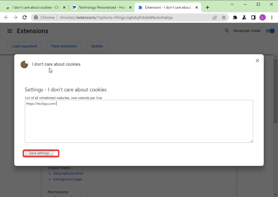Click the browser Extensions puzzle icon
The height and width of the screenshot is (197, 278).
pos(235,17)
